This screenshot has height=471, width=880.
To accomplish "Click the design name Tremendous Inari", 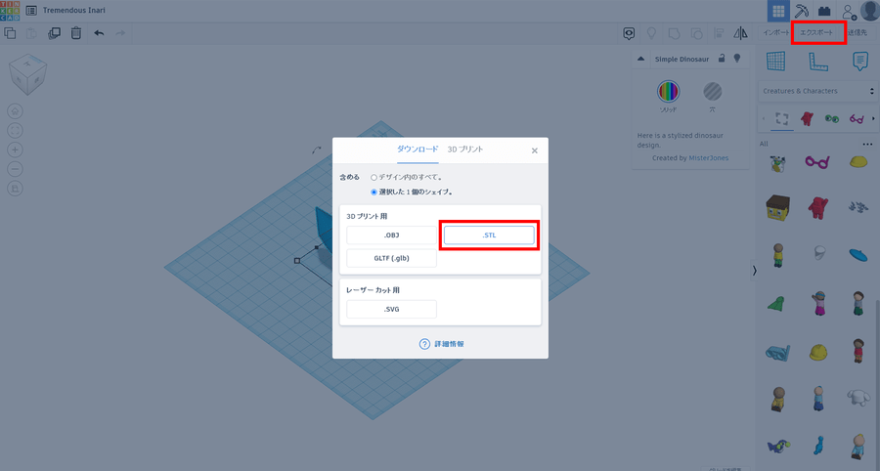I will click(x=74, y=10).
